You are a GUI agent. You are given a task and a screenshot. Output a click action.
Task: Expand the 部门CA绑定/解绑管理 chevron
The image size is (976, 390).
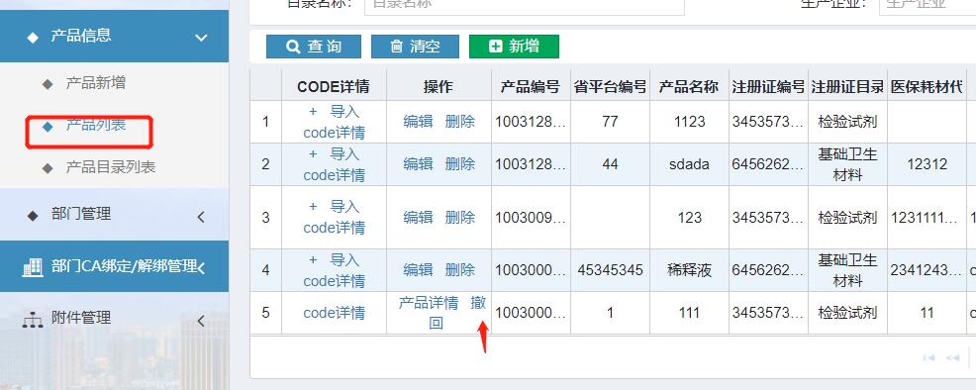pos(201,268)
